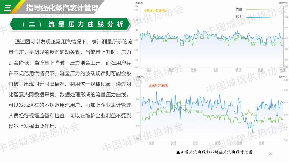The height and width of the screenshot is (163, 289).
Task: Click the "02-02 06:00" tick on upper chart
Action: point(282,70)
